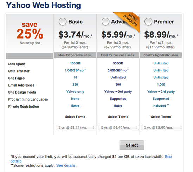Image resolution: width=193 pixels, height=172 pixels.
Task: Click the Ideal for business sites label
Action: click(118, 55)
